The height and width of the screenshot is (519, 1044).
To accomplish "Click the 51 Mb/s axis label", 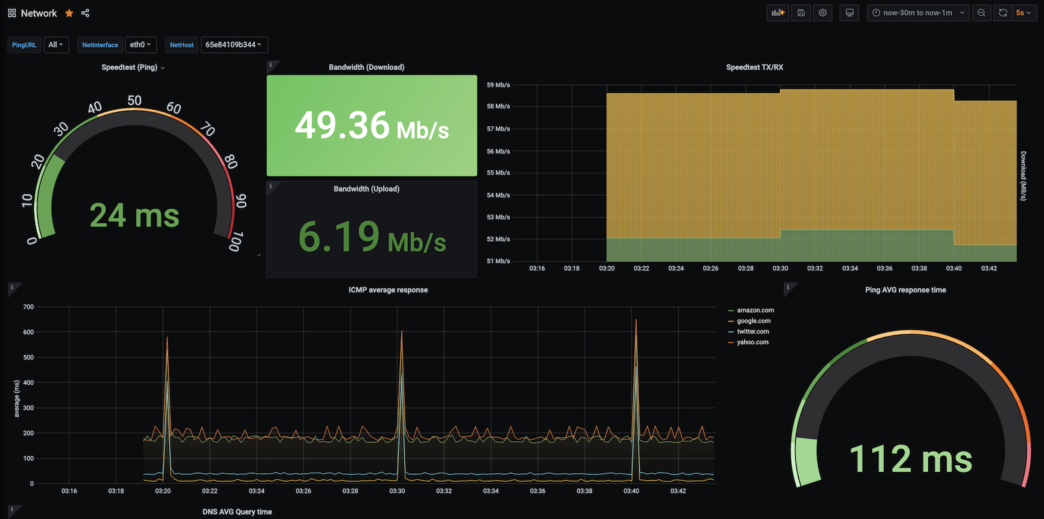I will coord(498,261).
